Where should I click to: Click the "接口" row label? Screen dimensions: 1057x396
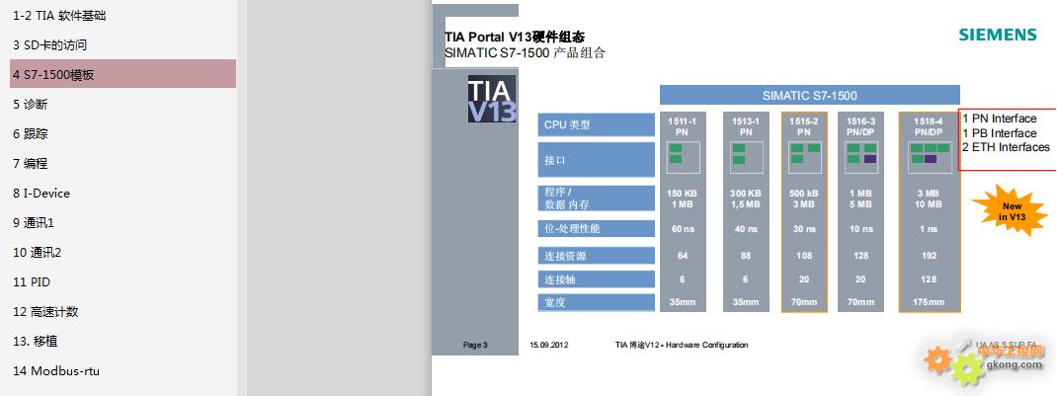[596, 160]
